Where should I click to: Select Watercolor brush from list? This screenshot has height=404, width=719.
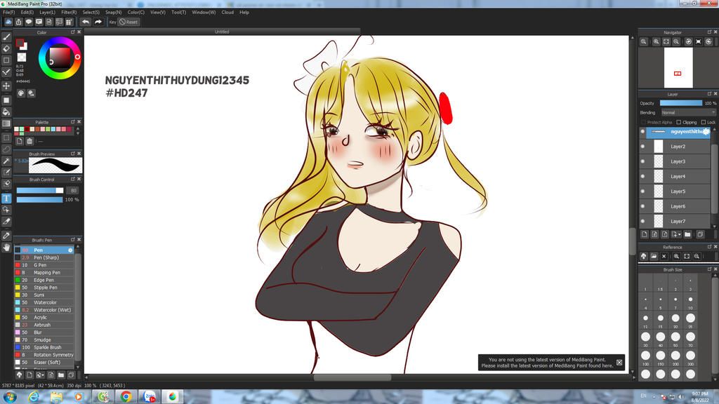click(44, 302)
